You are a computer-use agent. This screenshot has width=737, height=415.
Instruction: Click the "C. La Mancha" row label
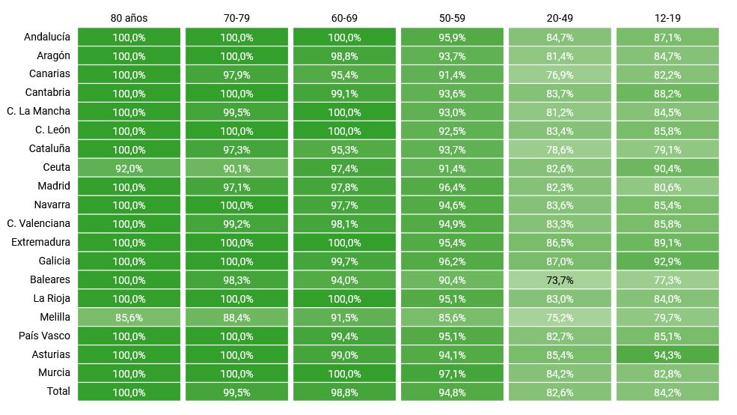[x=39, y=112]
